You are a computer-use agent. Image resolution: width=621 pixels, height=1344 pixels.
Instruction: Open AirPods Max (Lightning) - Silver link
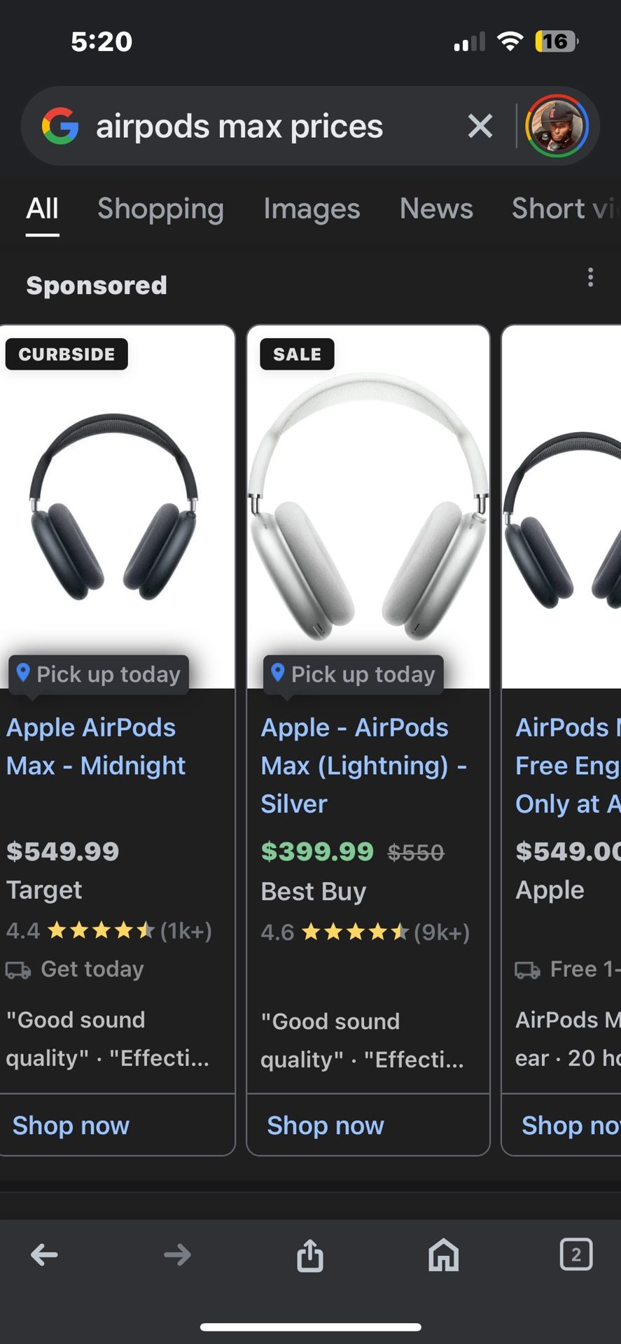363,765
